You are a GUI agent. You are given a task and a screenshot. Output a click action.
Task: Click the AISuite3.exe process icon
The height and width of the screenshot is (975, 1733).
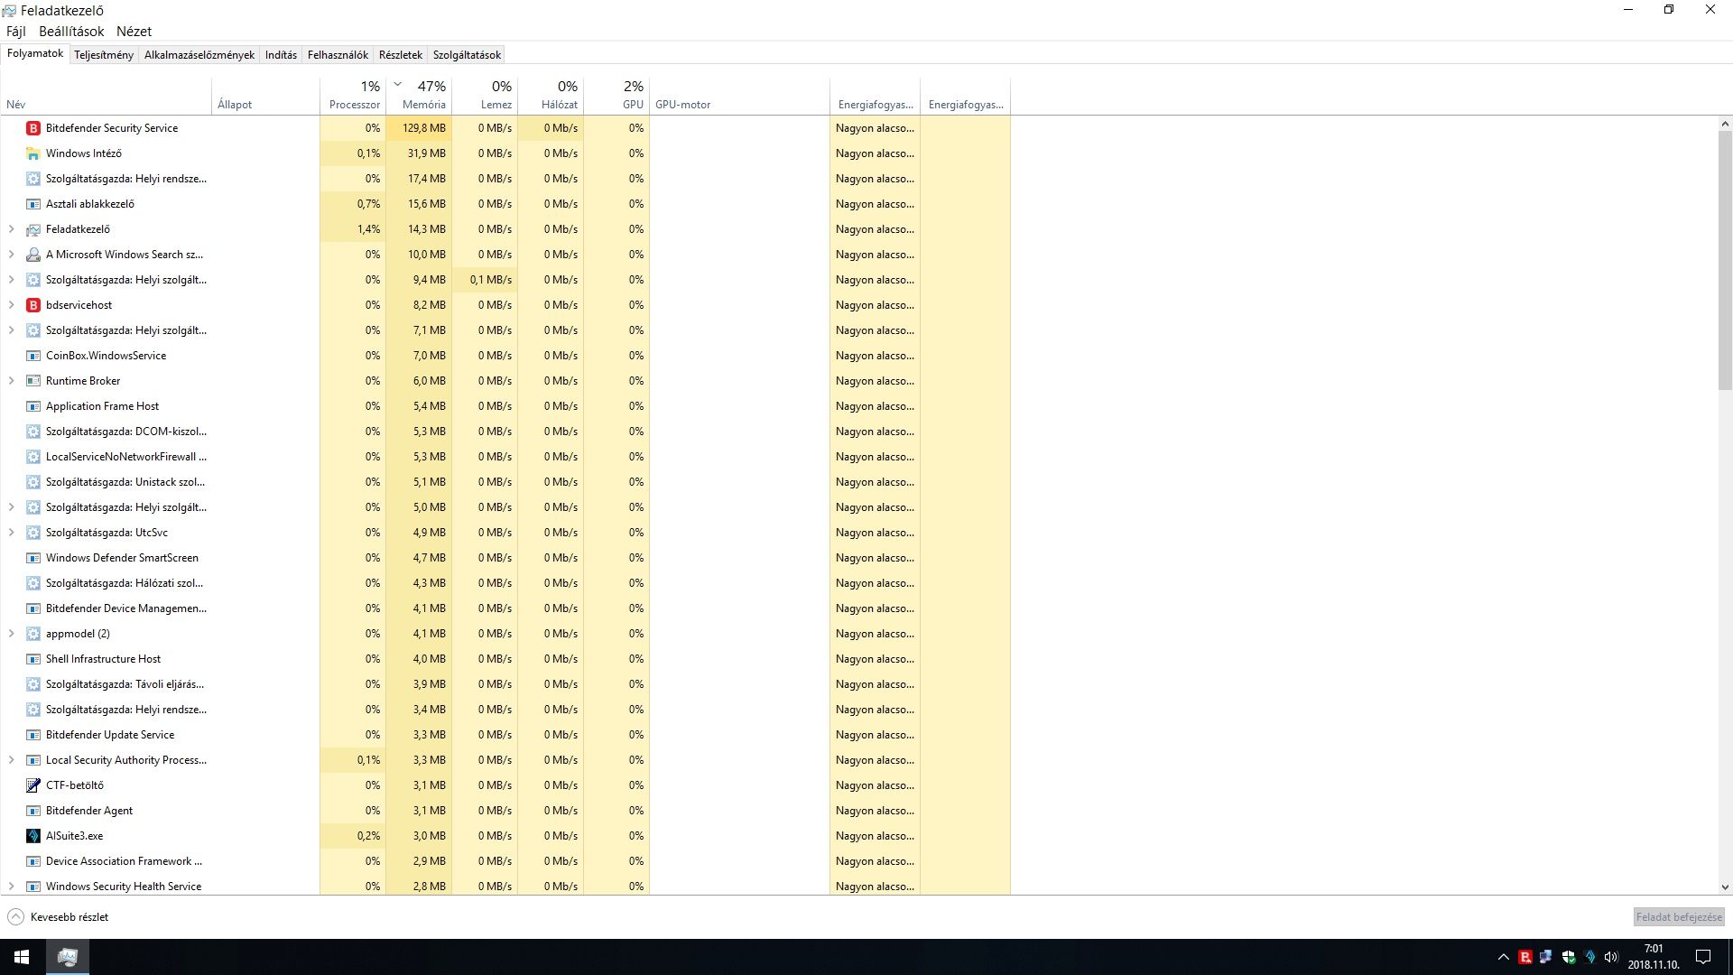click(x=33, y=836)
